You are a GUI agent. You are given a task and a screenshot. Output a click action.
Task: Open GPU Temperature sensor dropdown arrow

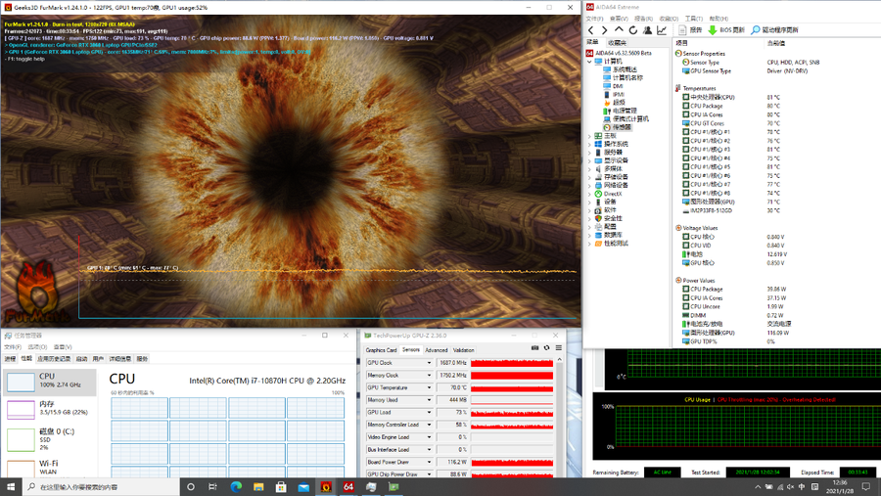(x=429, y=387)
